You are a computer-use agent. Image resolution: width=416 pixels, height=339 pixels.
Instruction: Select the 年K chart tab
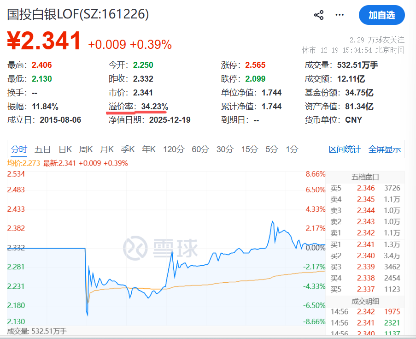coord(148,149)
